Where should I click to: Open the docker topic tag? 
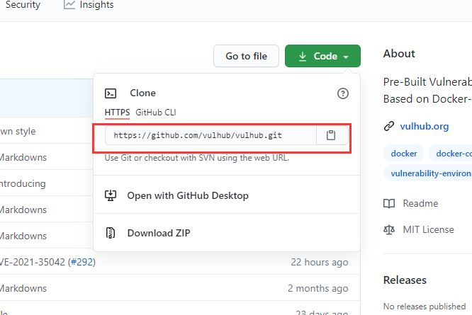point(404,154)
